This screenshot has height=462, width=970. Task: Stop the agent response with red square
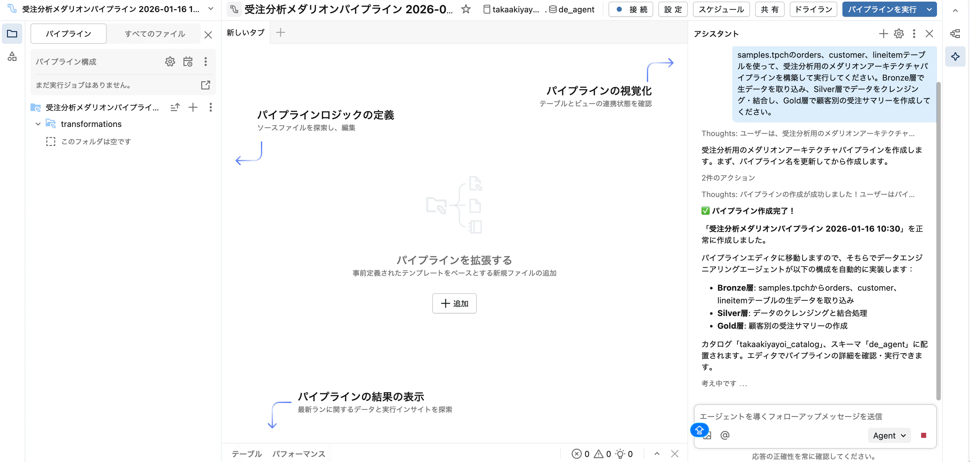pos(923,435)
